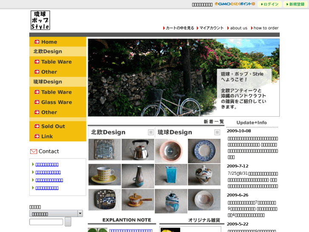Click the red arrow icon beside Sold Out
Viewport: 309px width, 232px height.
tap(37, 126)
